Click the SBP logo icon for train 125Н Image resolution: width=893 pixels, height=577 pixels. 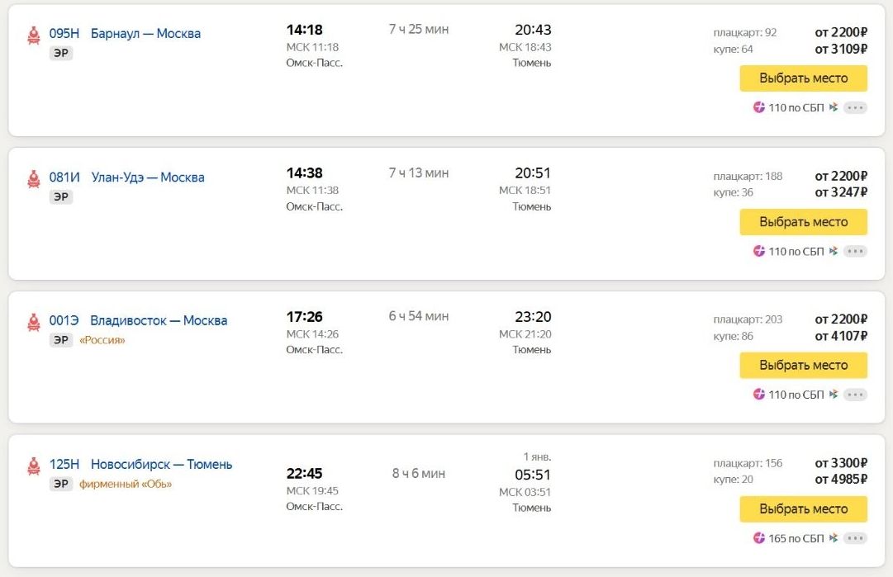(x=834, y=538)
